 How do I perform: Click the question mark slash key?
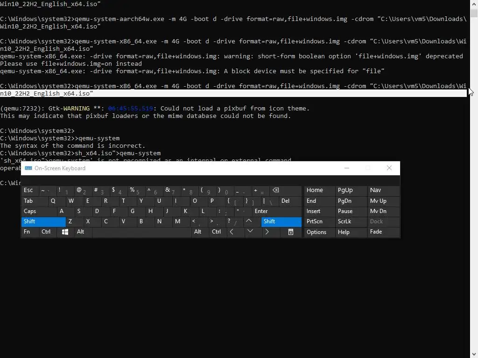click(234, 221)
